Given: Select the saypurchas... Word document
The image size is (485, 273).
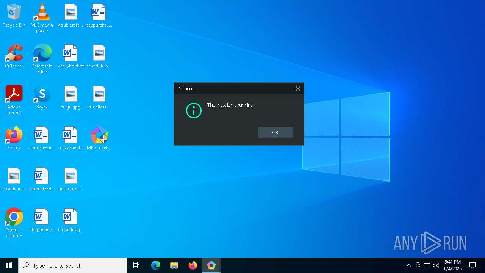Looking at the screenshot, I should 99,16.
